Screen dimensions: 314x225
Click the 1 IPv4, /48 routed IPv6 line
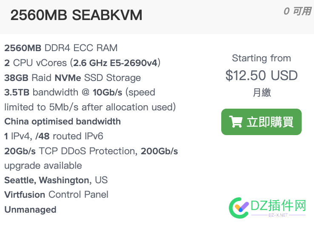pyautogui.click(x=54, y=136)
